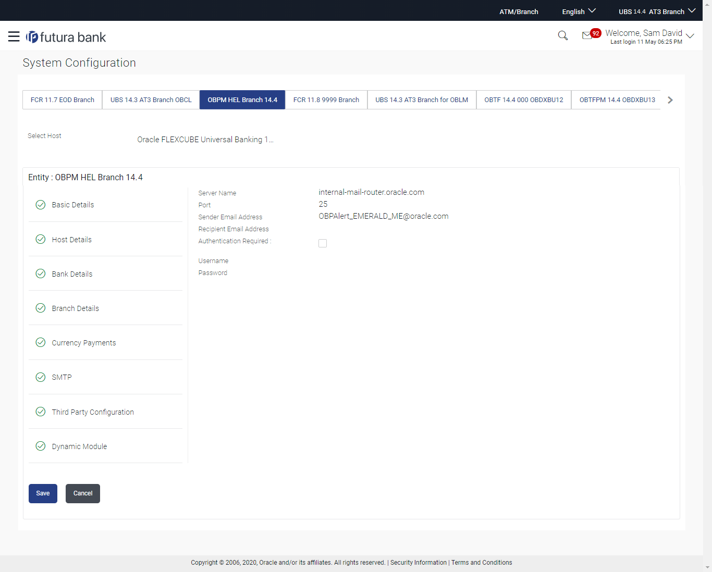The image size is (712, 572).
Task: Show more entity tabs with right chevron
Action: coord(670,100)
